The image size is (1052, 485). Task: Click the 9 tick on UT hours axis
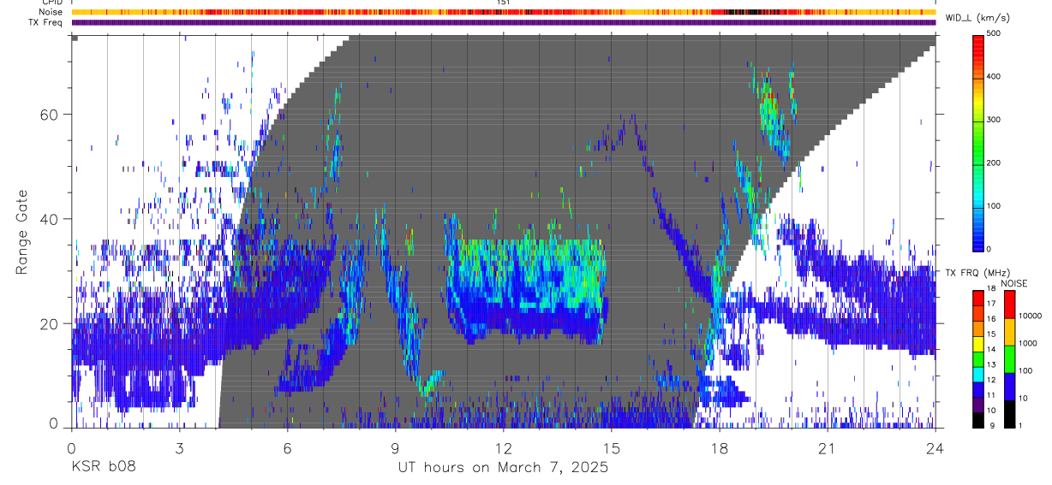[395, 448]
